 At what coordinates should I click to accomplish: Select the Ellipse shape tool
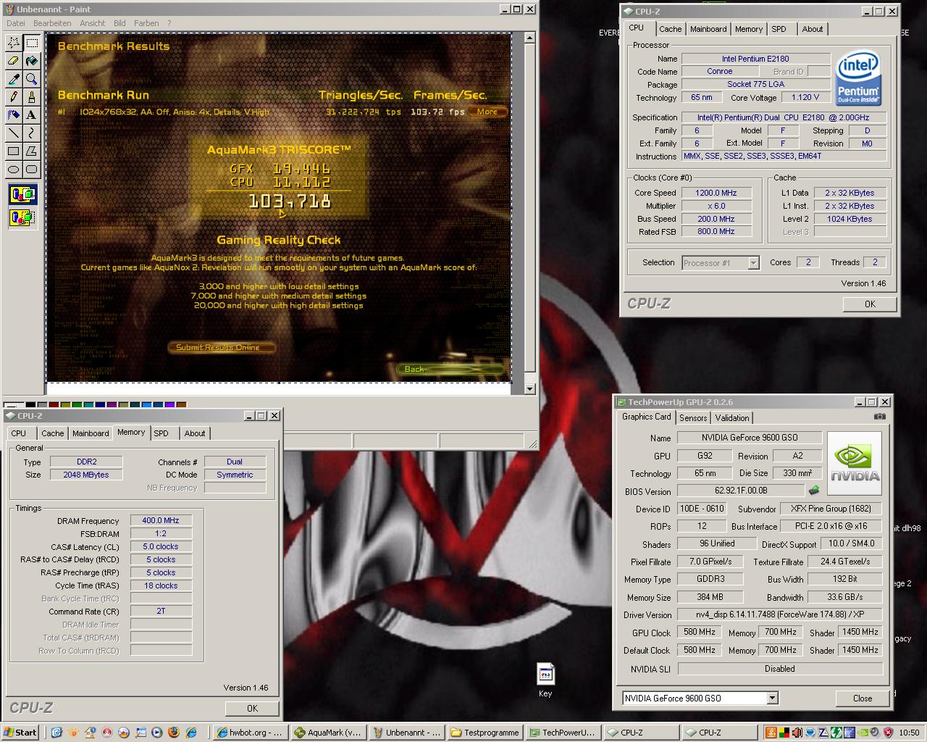pos(13,170)
